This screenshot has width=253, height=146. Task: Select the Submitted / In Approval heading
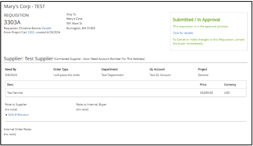(x=196, y=20)
